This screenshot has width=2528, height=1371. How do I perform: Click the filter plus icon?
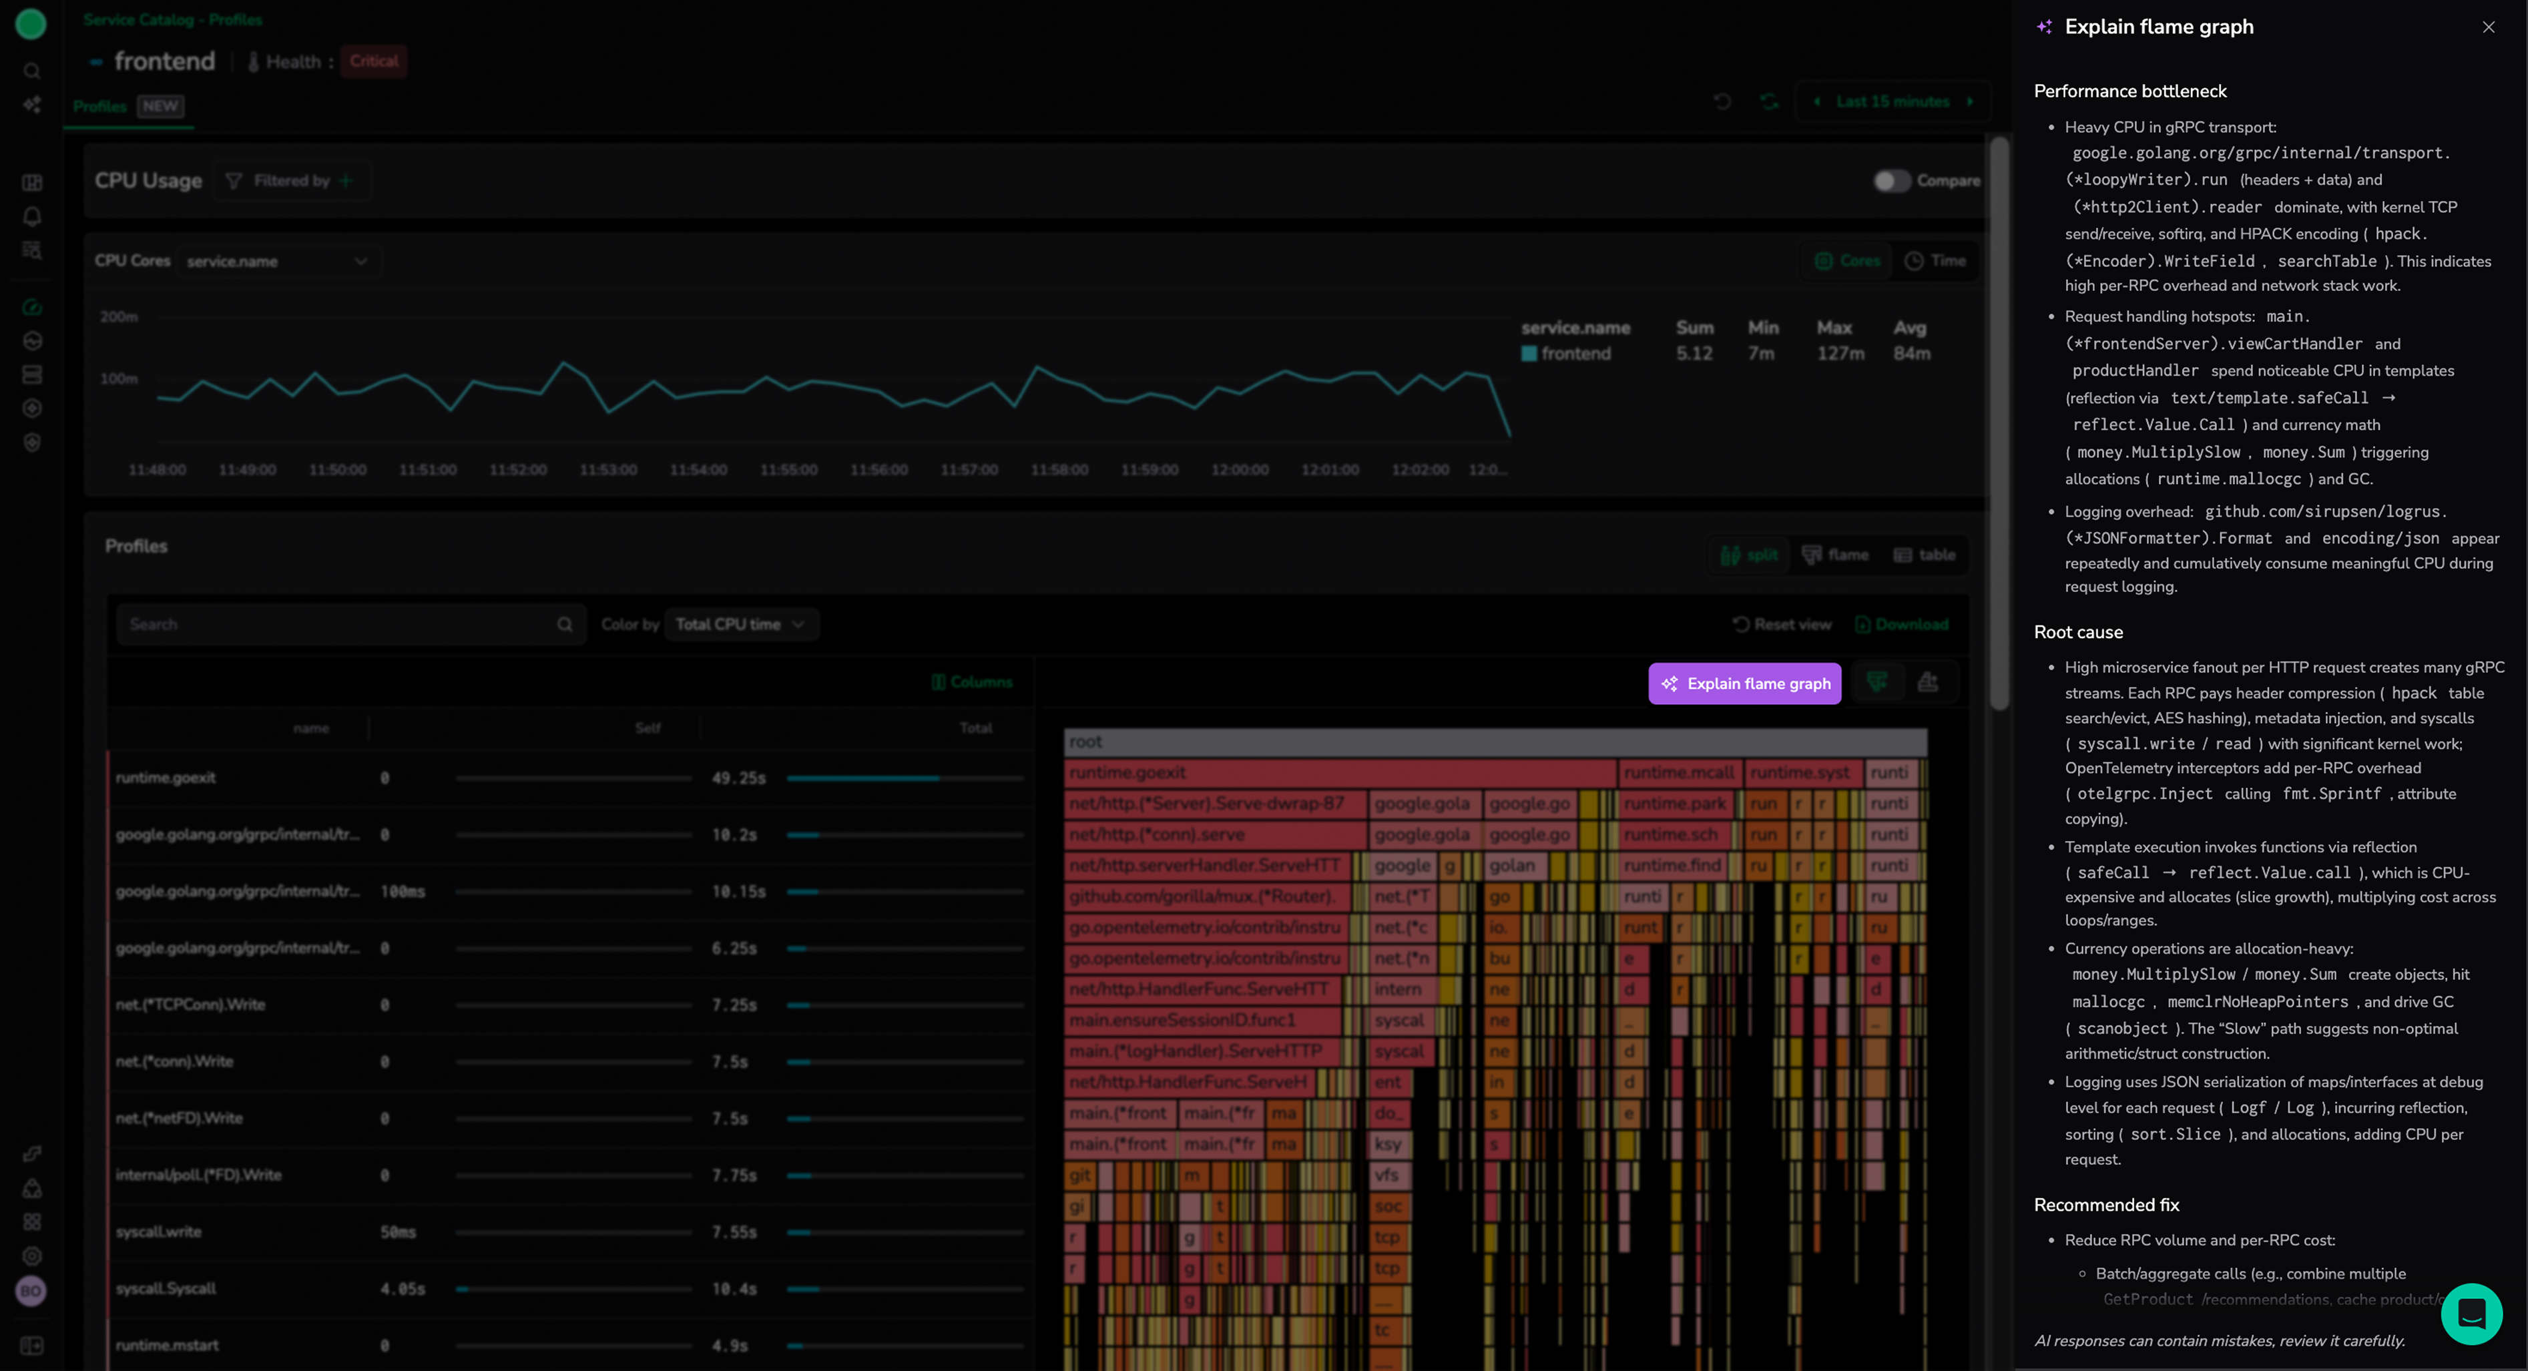345,181
